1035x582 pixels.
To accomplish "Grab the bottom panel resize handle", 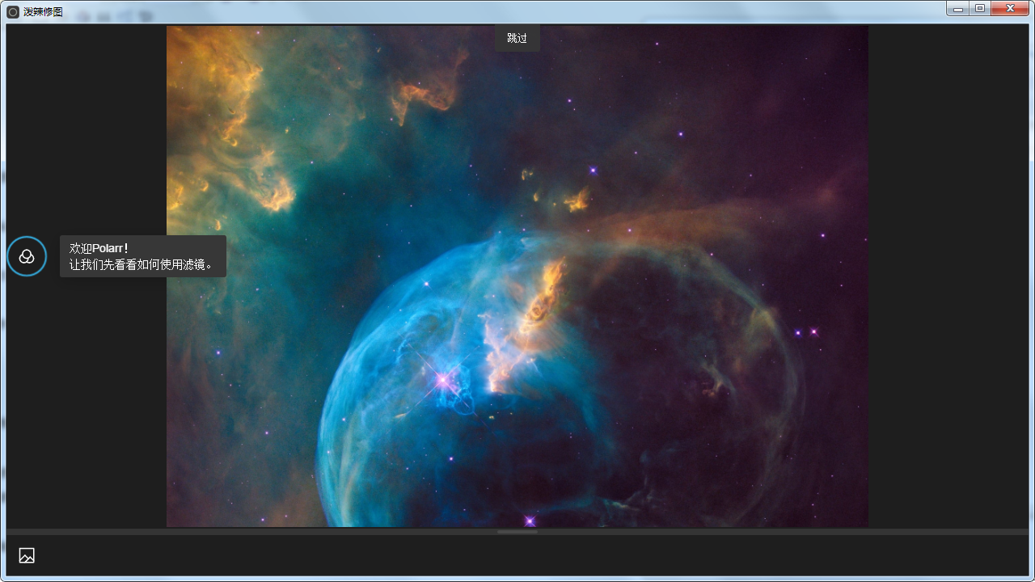I will click(517, 532).
